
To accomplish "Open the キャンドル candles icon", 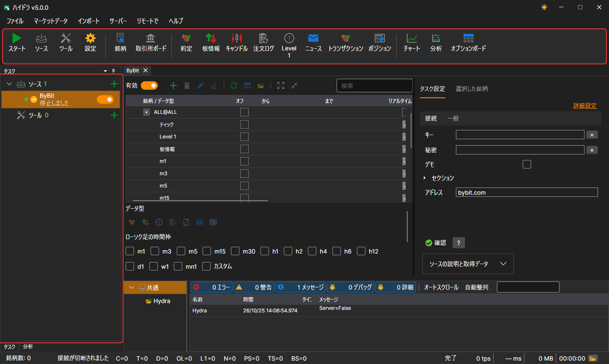I will (237, 38).
